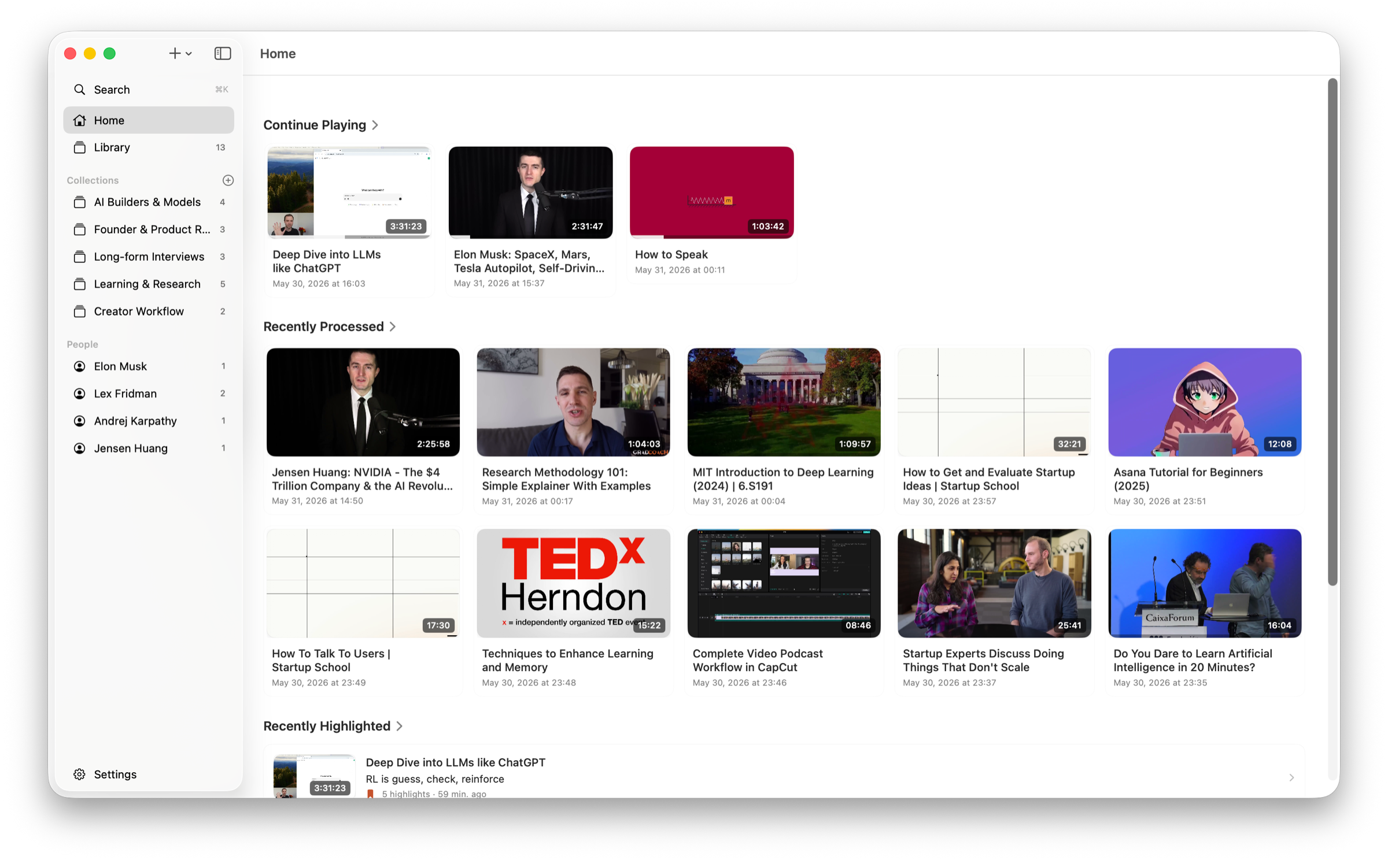Click AI Builders & Models collection icon

tap(80, 202)
